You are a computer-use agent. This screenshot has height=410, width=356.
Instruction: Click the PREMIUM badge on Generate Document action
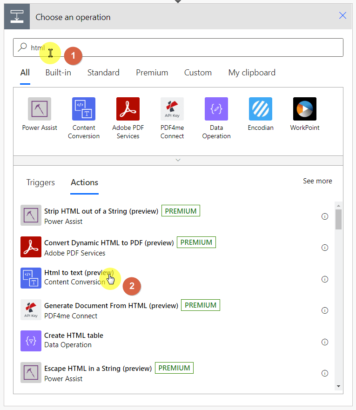pos(201,305)
